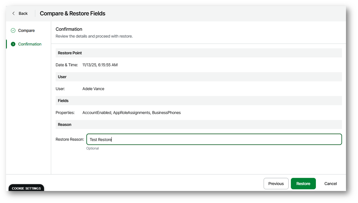358x203 pixels.
Task: Click the Confirmation step arrow icon
Action: coord(13,44)
